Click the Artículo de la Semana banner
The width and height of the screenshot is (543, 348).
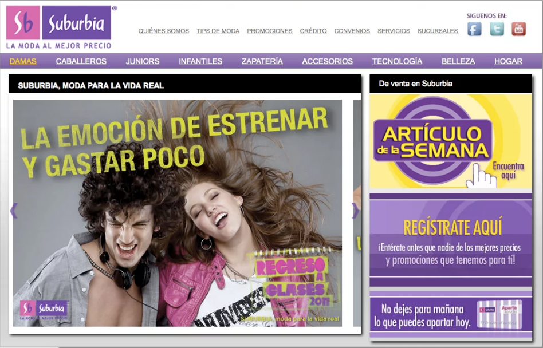[x=451, y=141]
